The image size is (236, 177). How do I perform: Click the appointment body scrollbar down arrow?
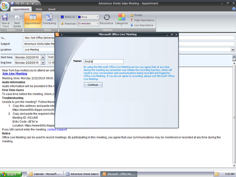[234, 166]
